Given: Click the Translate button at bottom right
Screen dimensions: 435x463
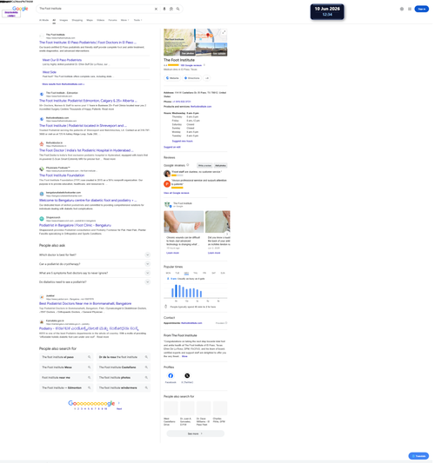Looking at the screenshot, I should pos(418,456).
